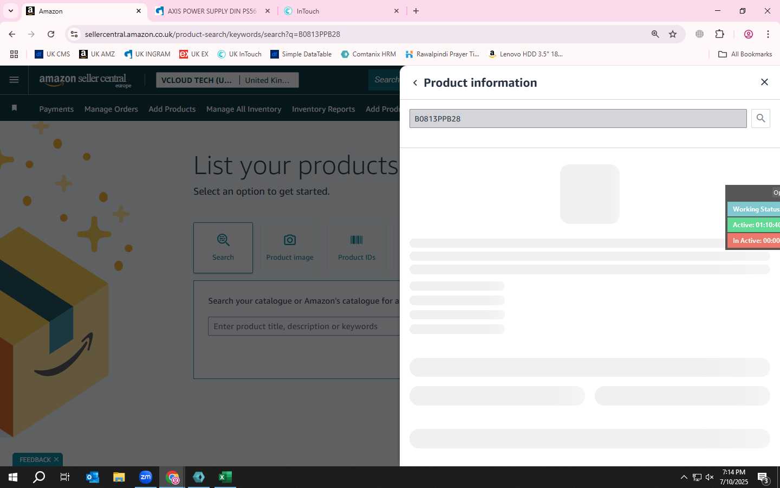Click the In Active timer in status widget
This screenshot has height=488, width=780.
pyautogui.click(x=754, y=240)
